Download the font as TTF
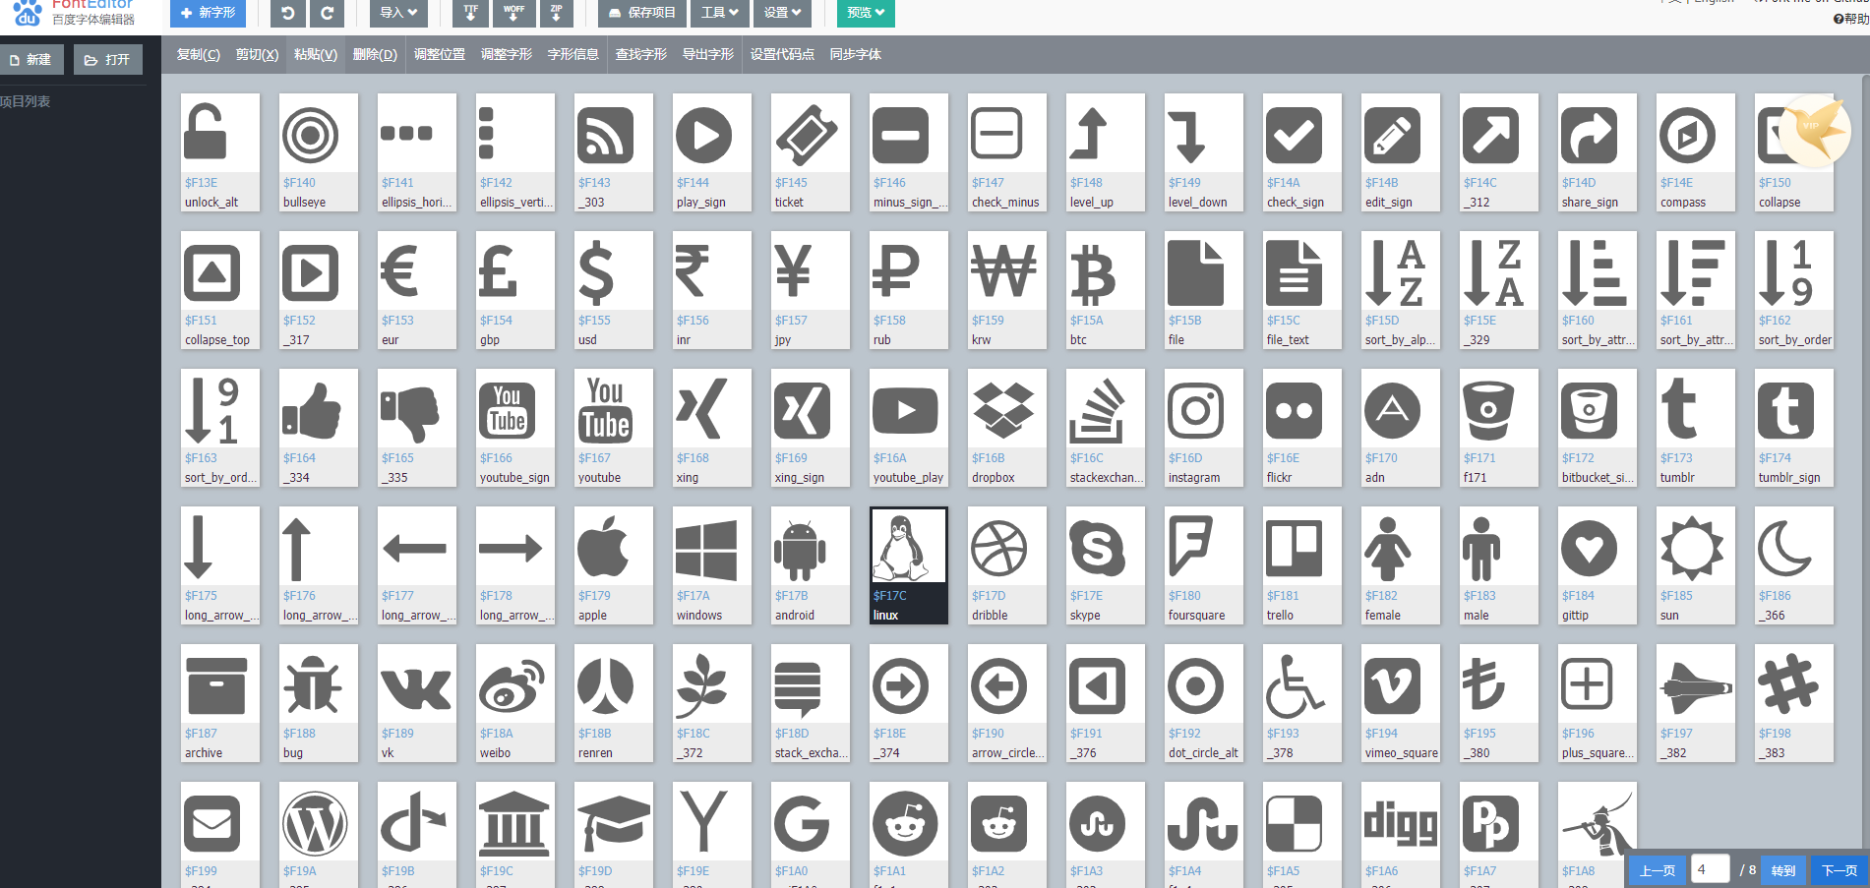 [470, 14]
